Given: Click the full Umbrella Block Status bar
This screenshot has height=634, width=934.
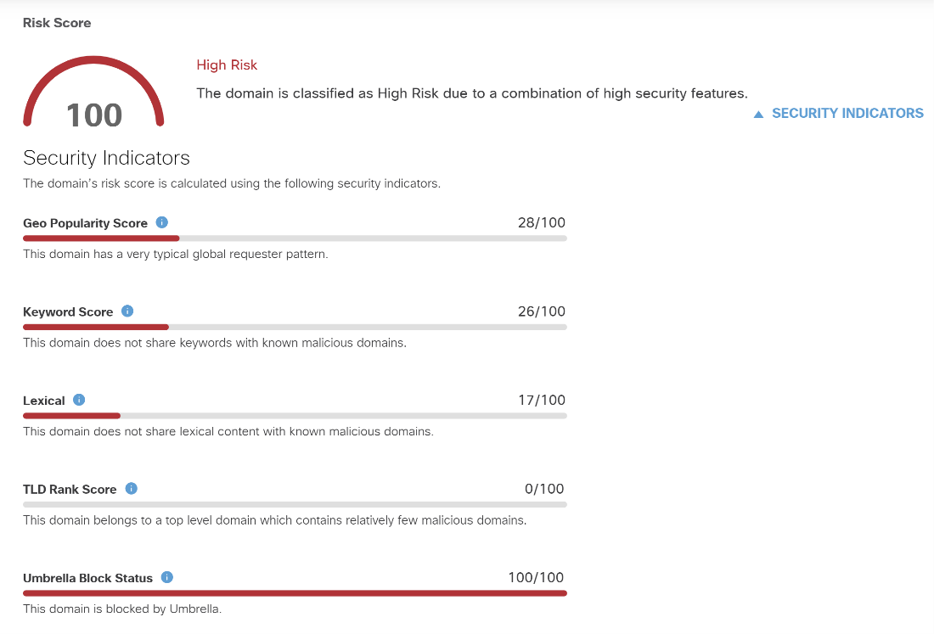Looking at the screenshot, I should point(295,593).
